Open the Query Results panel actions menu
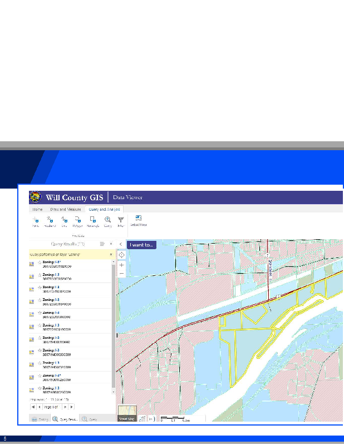The image size is (344, 445). click(x=102, y=244)
